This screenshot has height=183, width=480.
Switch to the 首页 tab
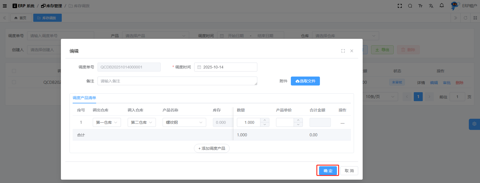pos(21,18)
